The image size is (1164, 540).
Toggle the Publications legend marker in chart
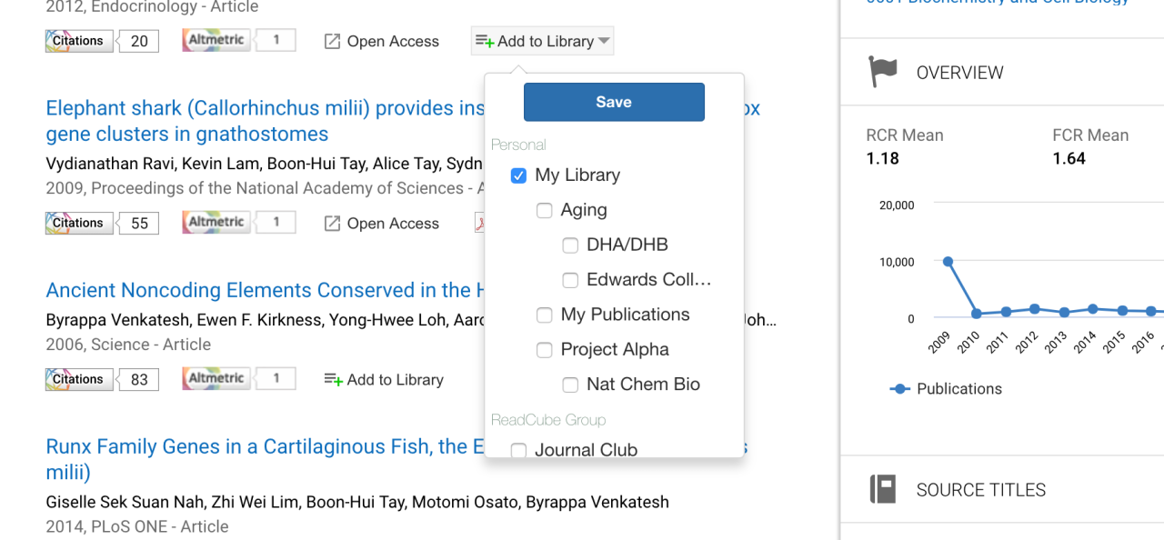[x=900, y=389]
